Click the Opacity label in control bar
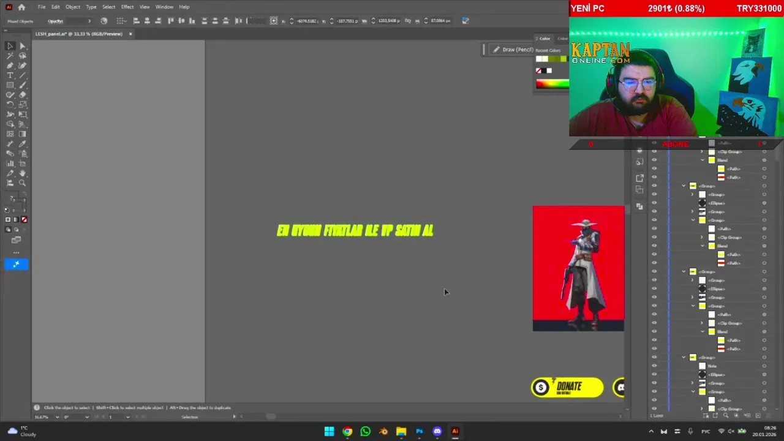 (x=55, y=21)
